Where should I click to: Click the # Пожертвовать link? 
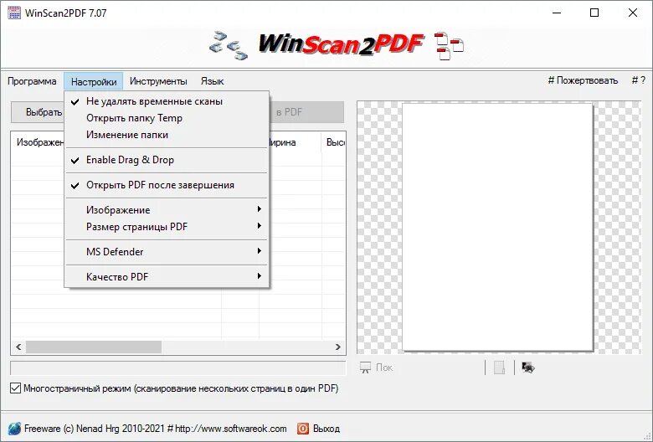(x=583, y=80)
